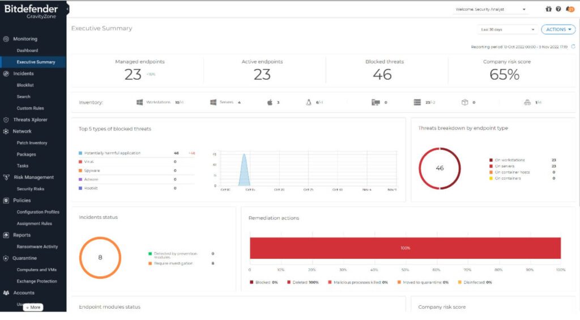This screenshot has width=580, height=320.
Task: Select Executive Summary menu item
Action: click(x=36, y=62)
